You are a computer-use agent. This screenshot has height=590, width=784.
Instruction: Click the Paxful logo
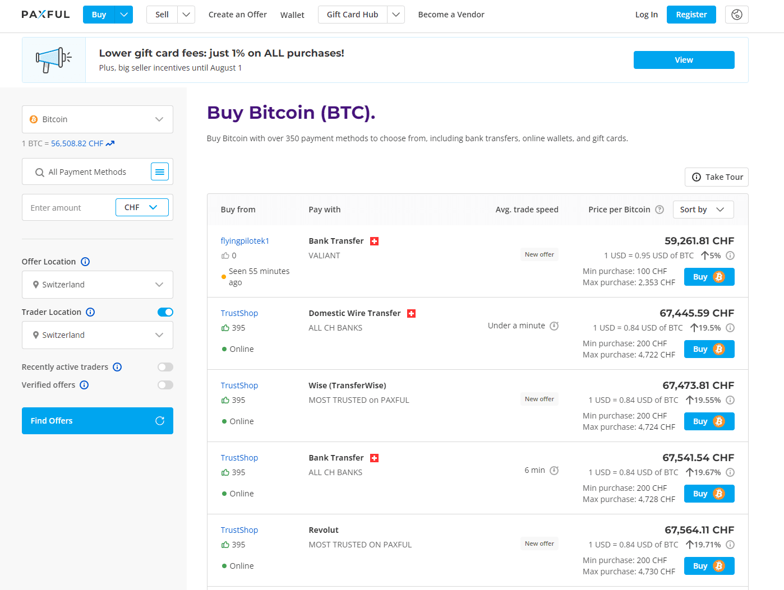(45, 15)
